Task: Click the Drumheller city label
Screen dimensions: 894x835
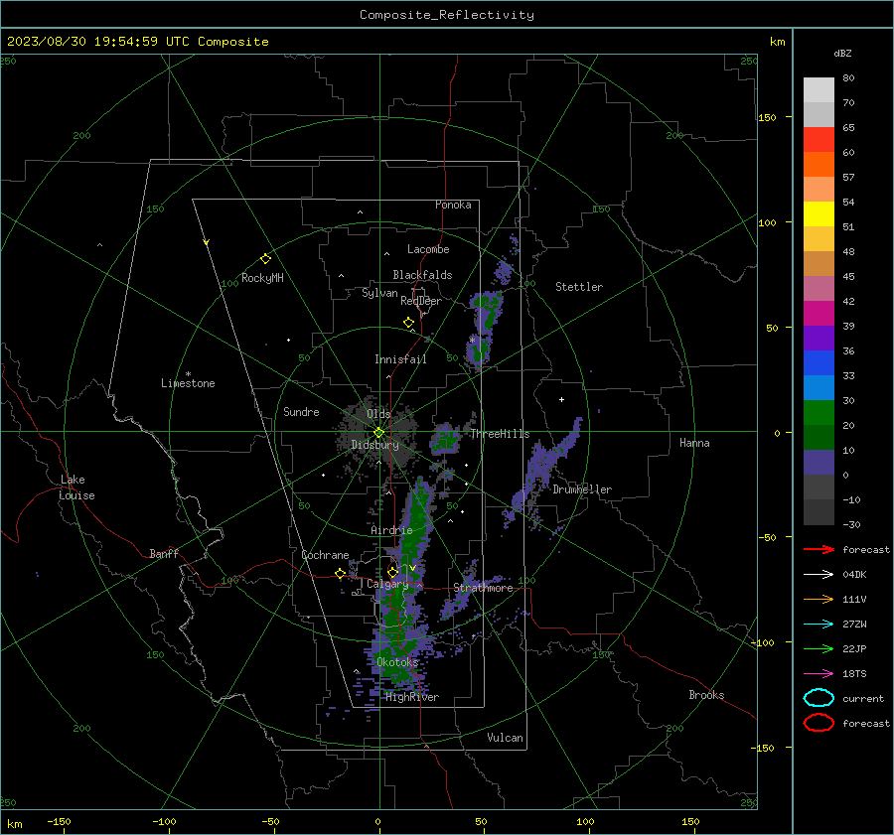Action: [582, 489]
